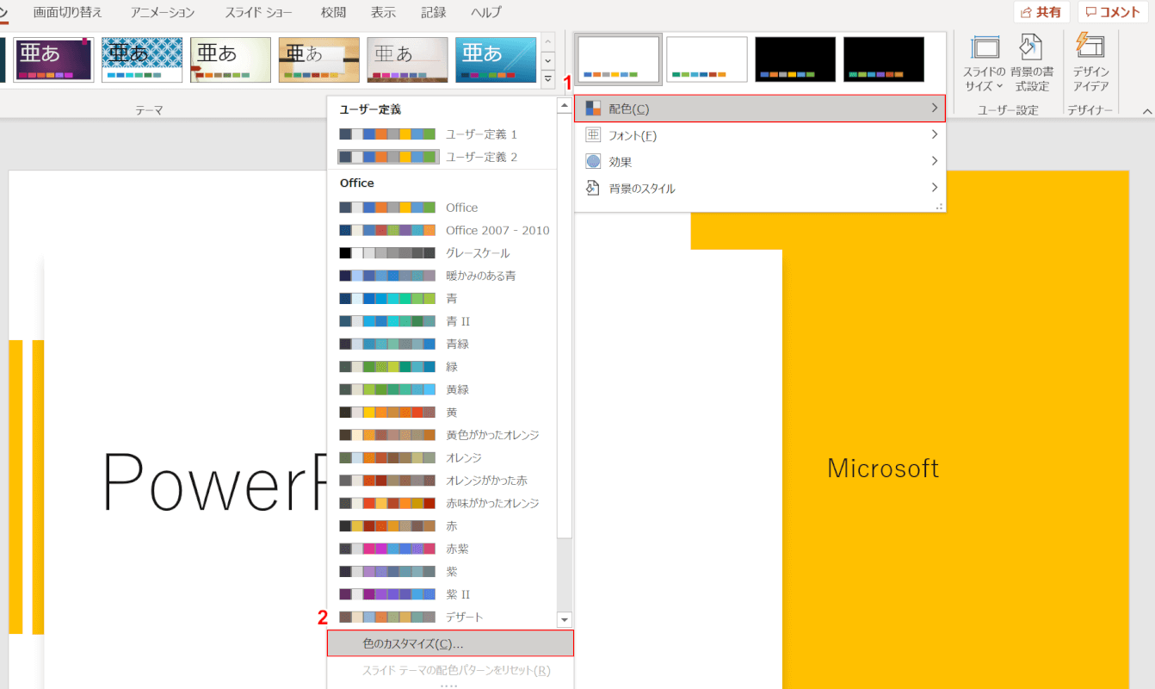Open the スライドのサイズ dropdown
Viewport: 1155px width, 689px height.
tap(985, 65)
